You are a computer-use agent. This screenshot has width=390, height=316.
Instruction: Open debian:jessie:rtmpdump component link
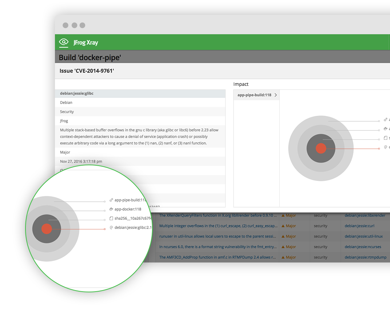click(366, 257)
